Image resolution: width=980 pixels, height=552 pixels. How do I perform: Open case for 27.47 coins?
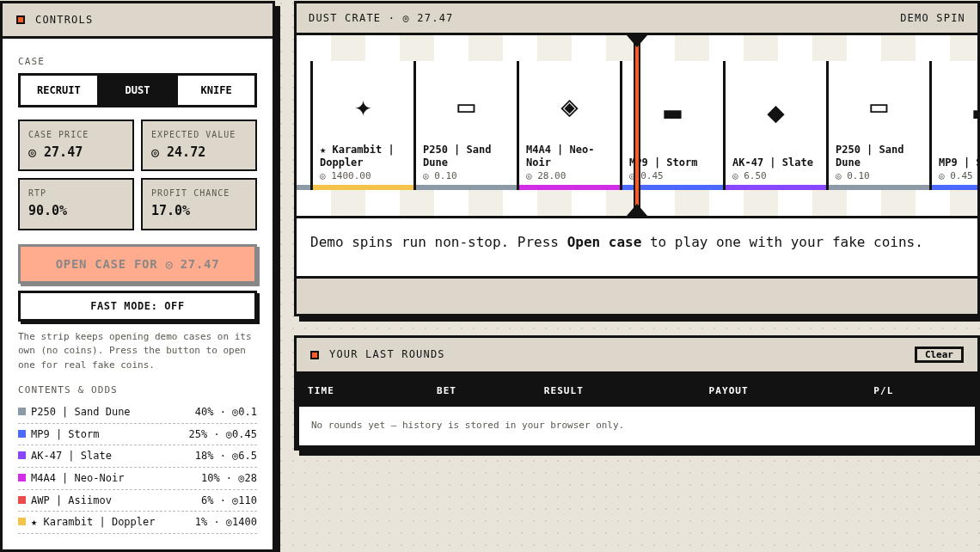coord(138,265)
